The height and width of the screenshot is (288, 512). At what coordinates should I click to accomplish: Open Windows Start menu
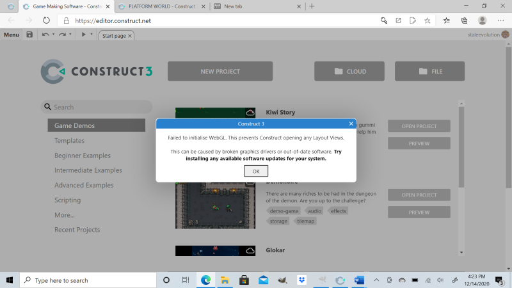[10, 280]
